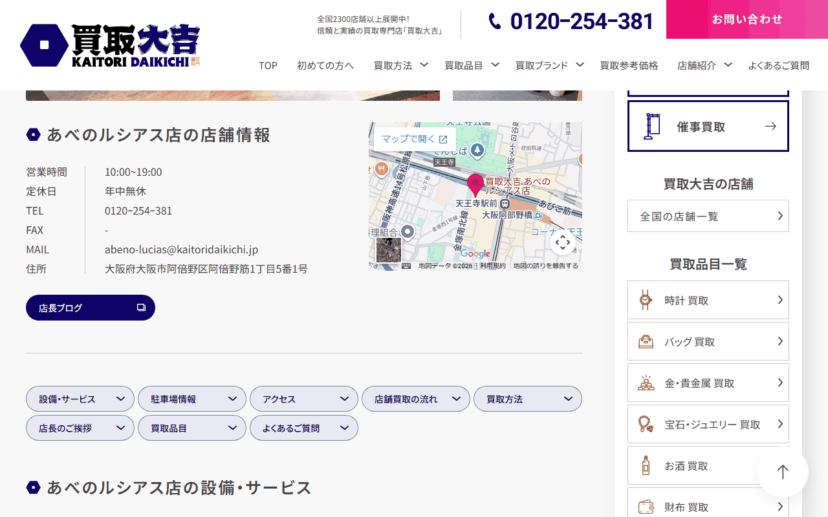Expand the 買取品目 header menu
The image size is (828, 517).
coord(472,65)
